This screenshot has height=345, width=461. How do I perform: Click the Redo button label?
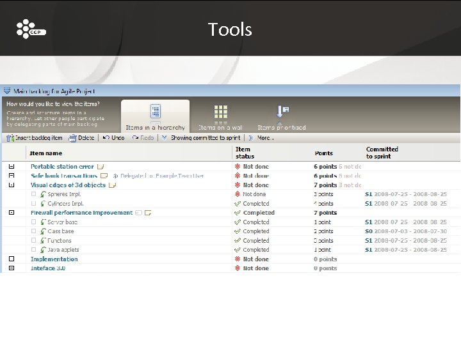click(x=147, y=137)
